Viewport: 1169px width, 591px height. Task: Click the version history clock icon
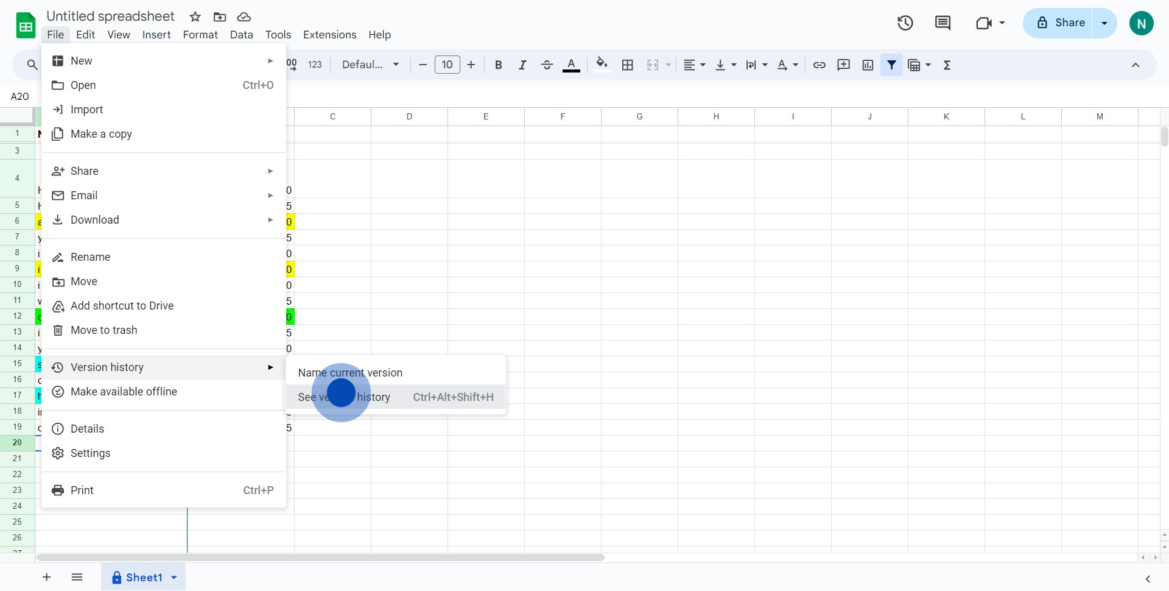tap(905, 23)
